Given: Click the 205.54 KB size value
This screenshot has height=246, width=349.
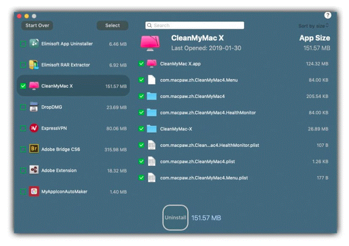Looking at the screenshot, I should (317, 96).
